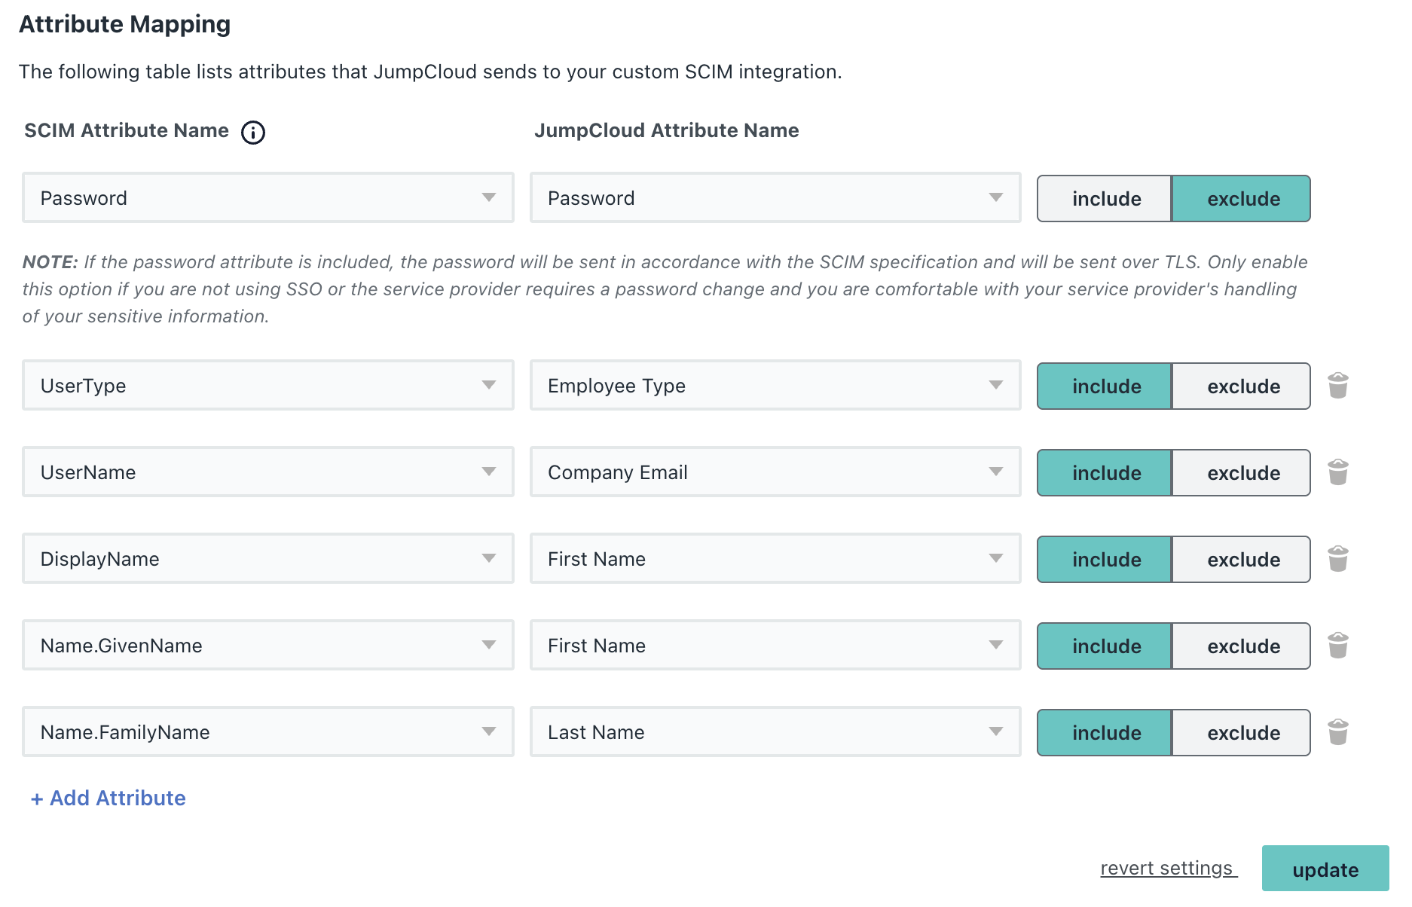Viewport: 1412px width, 907px height.
Task: Remove the DisplayName mapping with trash icon
Action: tap(1338, 559)
